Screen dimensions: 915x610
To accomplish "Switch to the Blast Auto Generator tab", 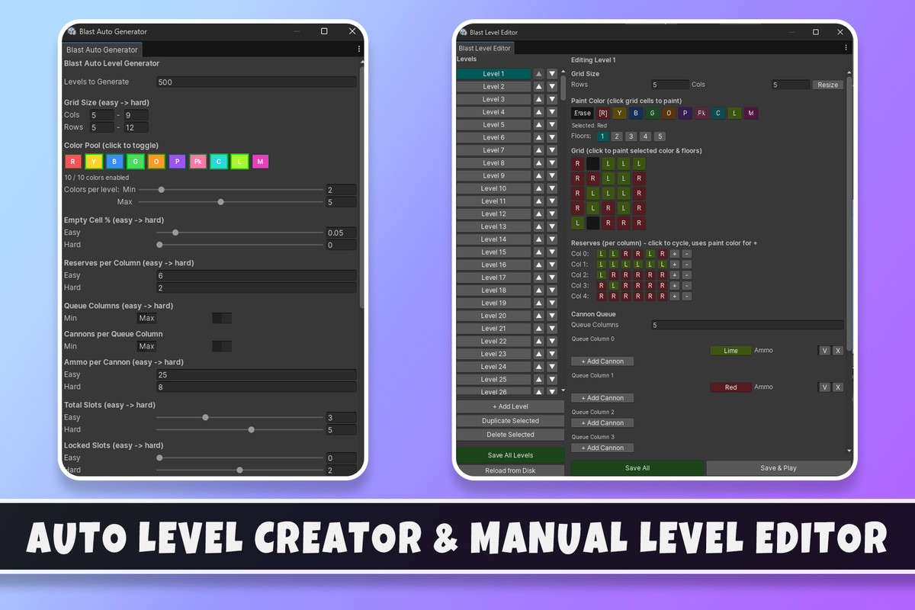I will coord(101,49).
